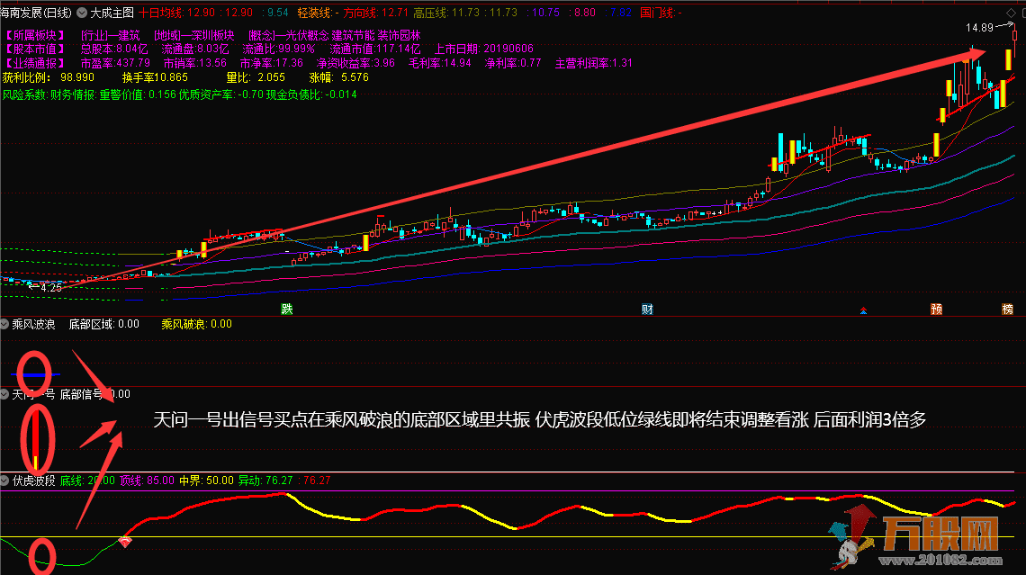Click the 大成主图 indicator name
This screenshot has width=1026, height=575.
112,13
